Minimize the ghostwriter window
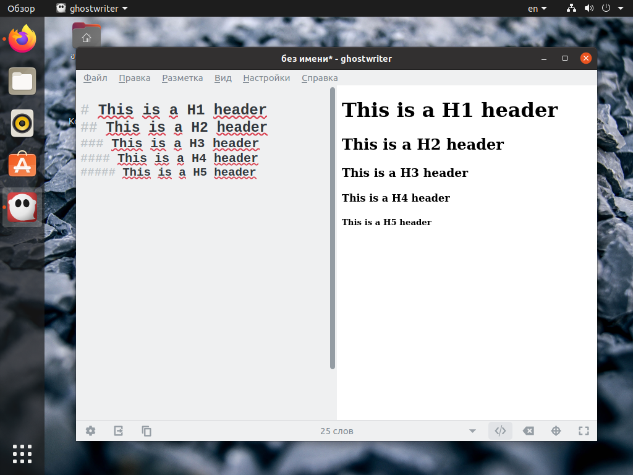 [544, 59]
